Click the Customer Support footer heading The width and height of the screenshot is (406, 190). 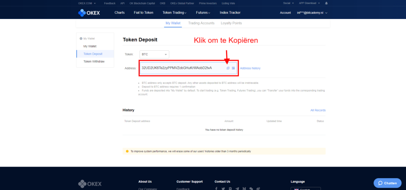pos(190,181)
